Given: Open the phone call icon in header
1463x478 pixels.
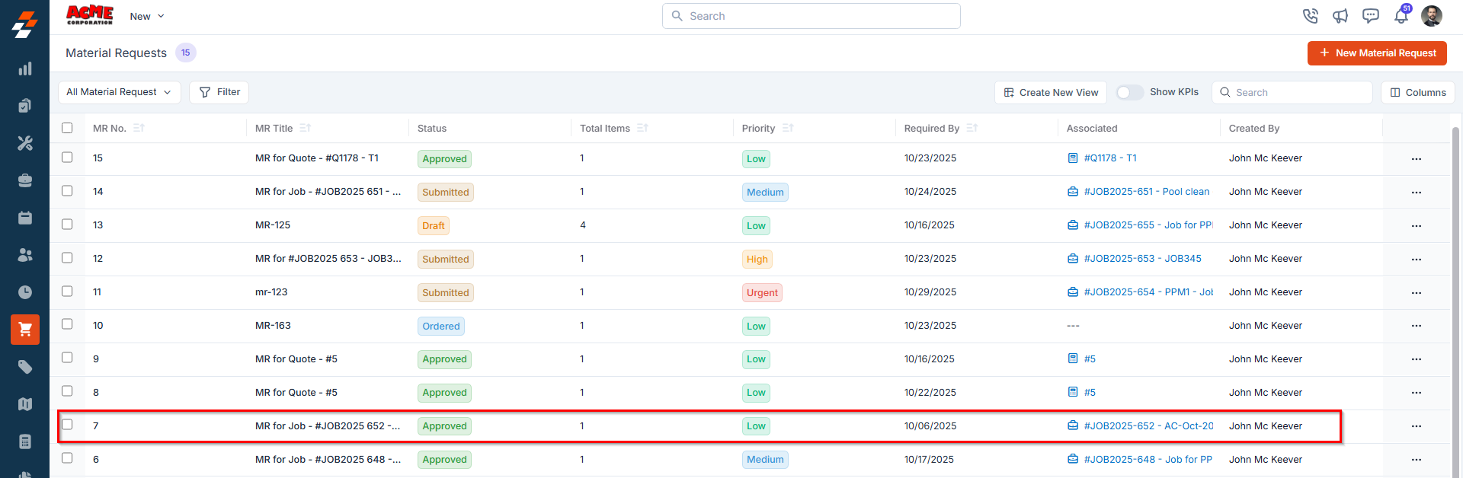Looking at the screenshot, I should pyautogui.click(x=1311, y=16).
